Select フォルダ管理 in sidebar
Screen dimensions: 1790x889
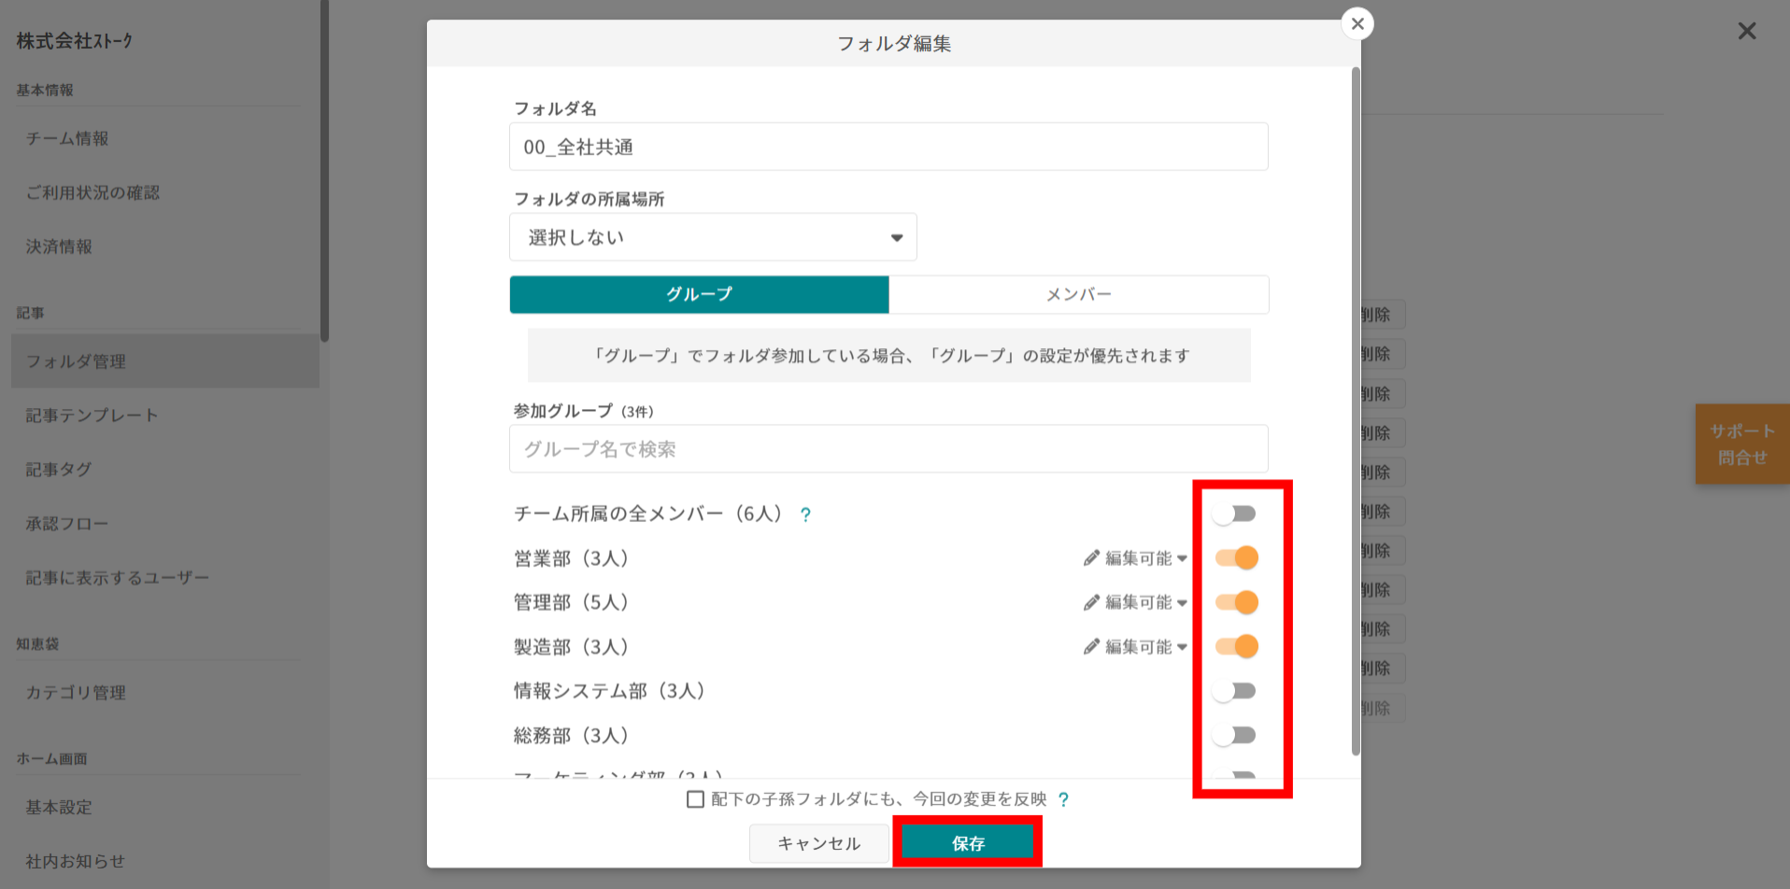pyautogui.click(x=164, y=361)
